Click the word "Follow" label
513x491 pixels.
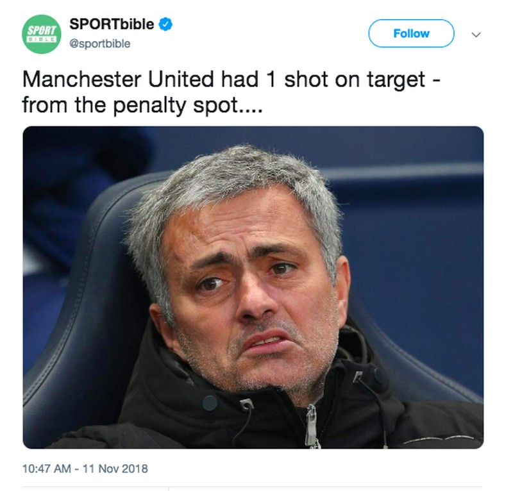411,33
